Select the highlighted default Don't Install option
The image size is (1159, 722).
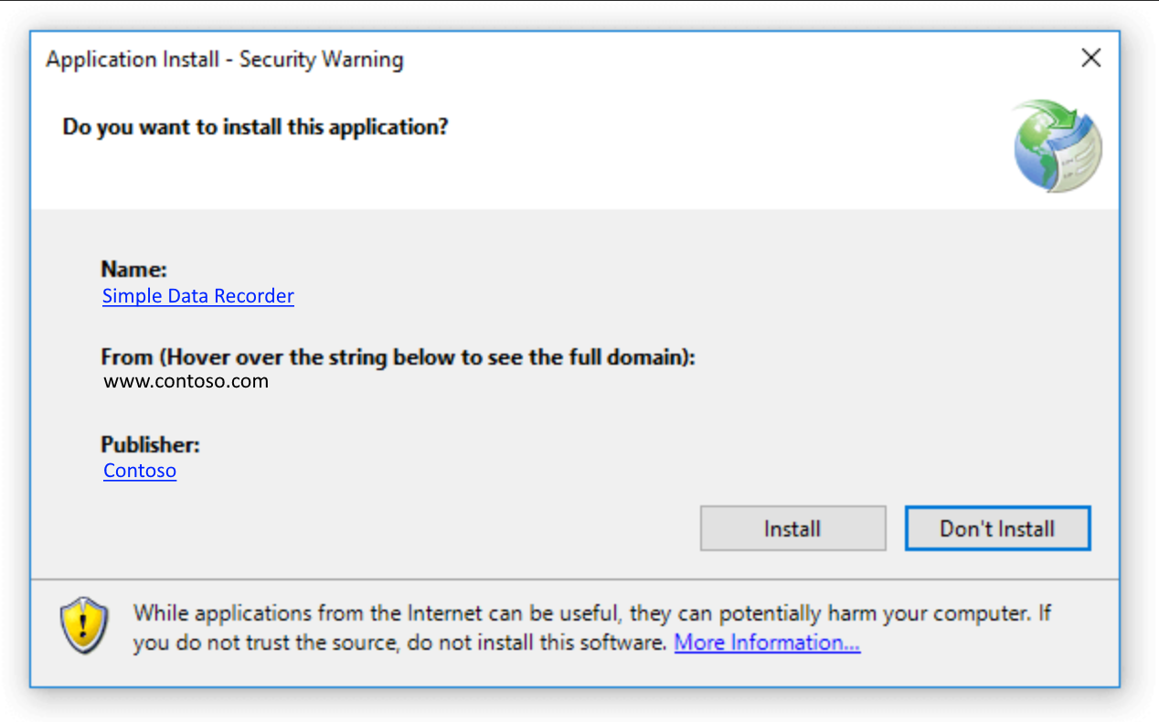click(x=997, y=528)
